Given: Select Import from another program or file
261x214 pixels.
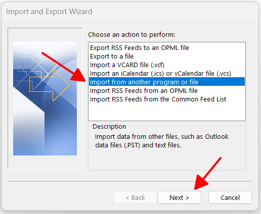Looking at the screenshot, I should pos(167,82).
